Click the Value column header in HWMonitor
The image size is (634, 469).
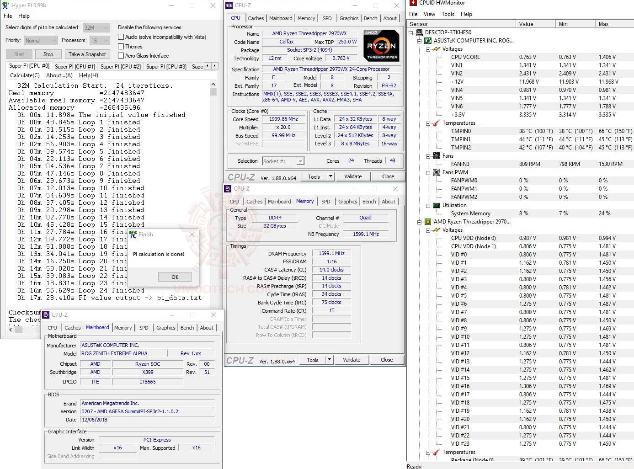click(x=536, y=24)
